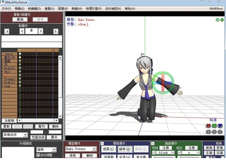Select the center row keyframe diamond
The image size is (226, 164).
(x=20, y=54)
